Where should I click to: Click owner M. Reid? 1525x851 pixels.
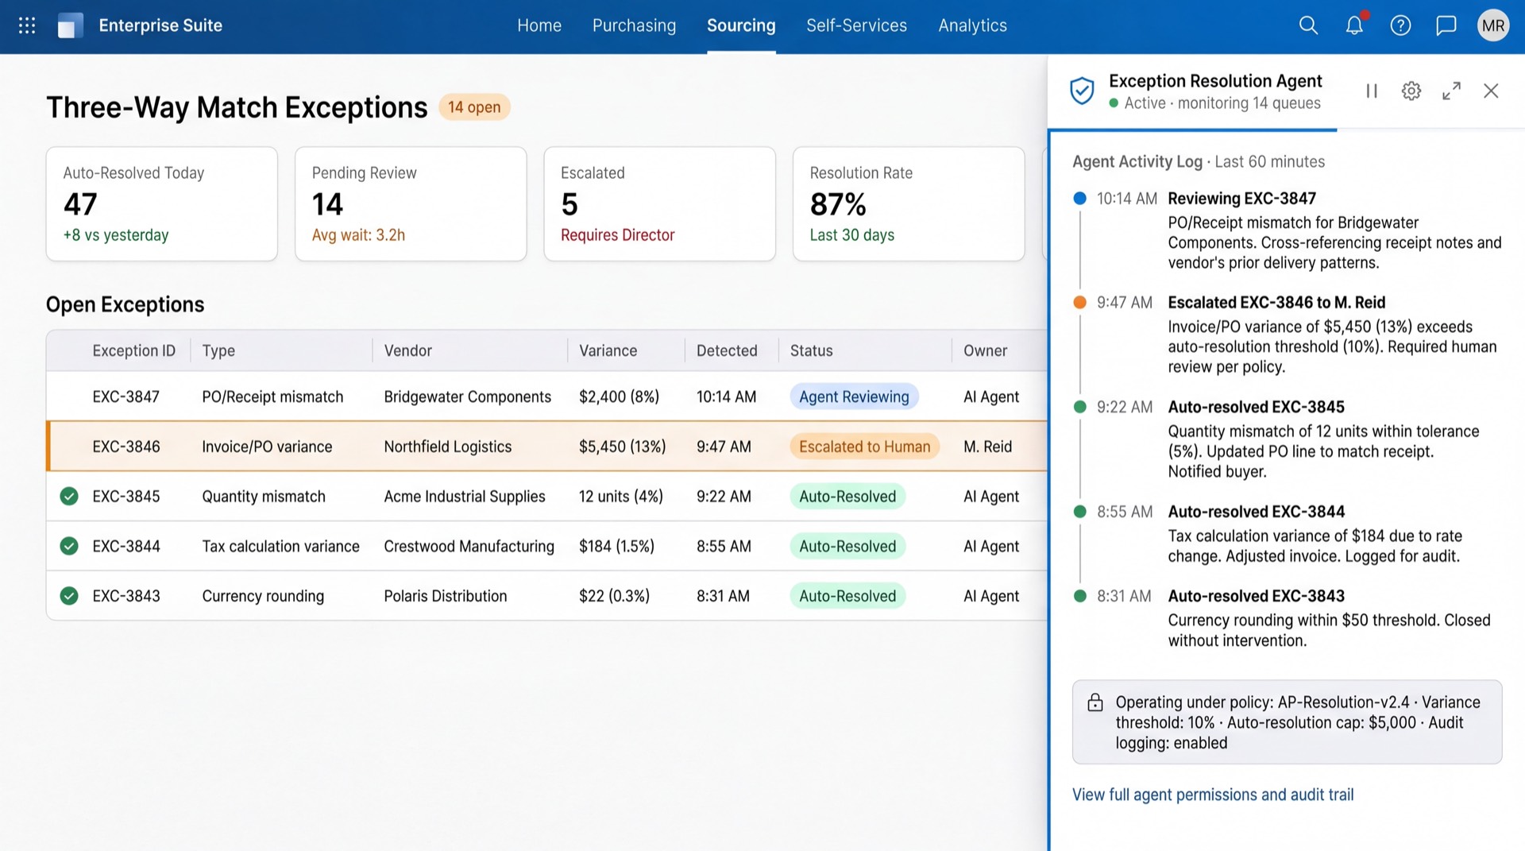click(987, 447)
